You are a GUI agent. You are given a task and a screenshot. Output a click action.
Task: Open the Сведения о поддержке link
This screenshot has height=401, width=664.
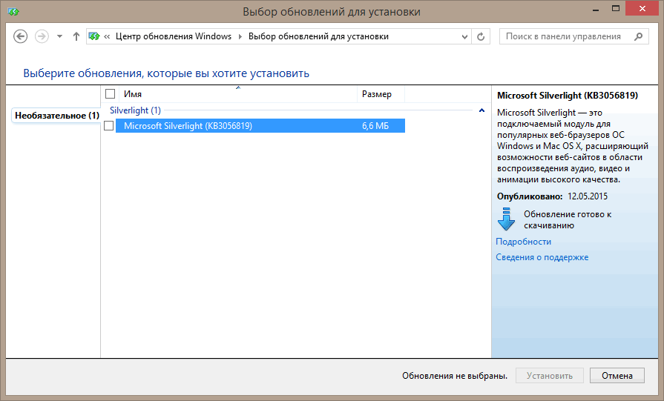(x=542, y=257)
